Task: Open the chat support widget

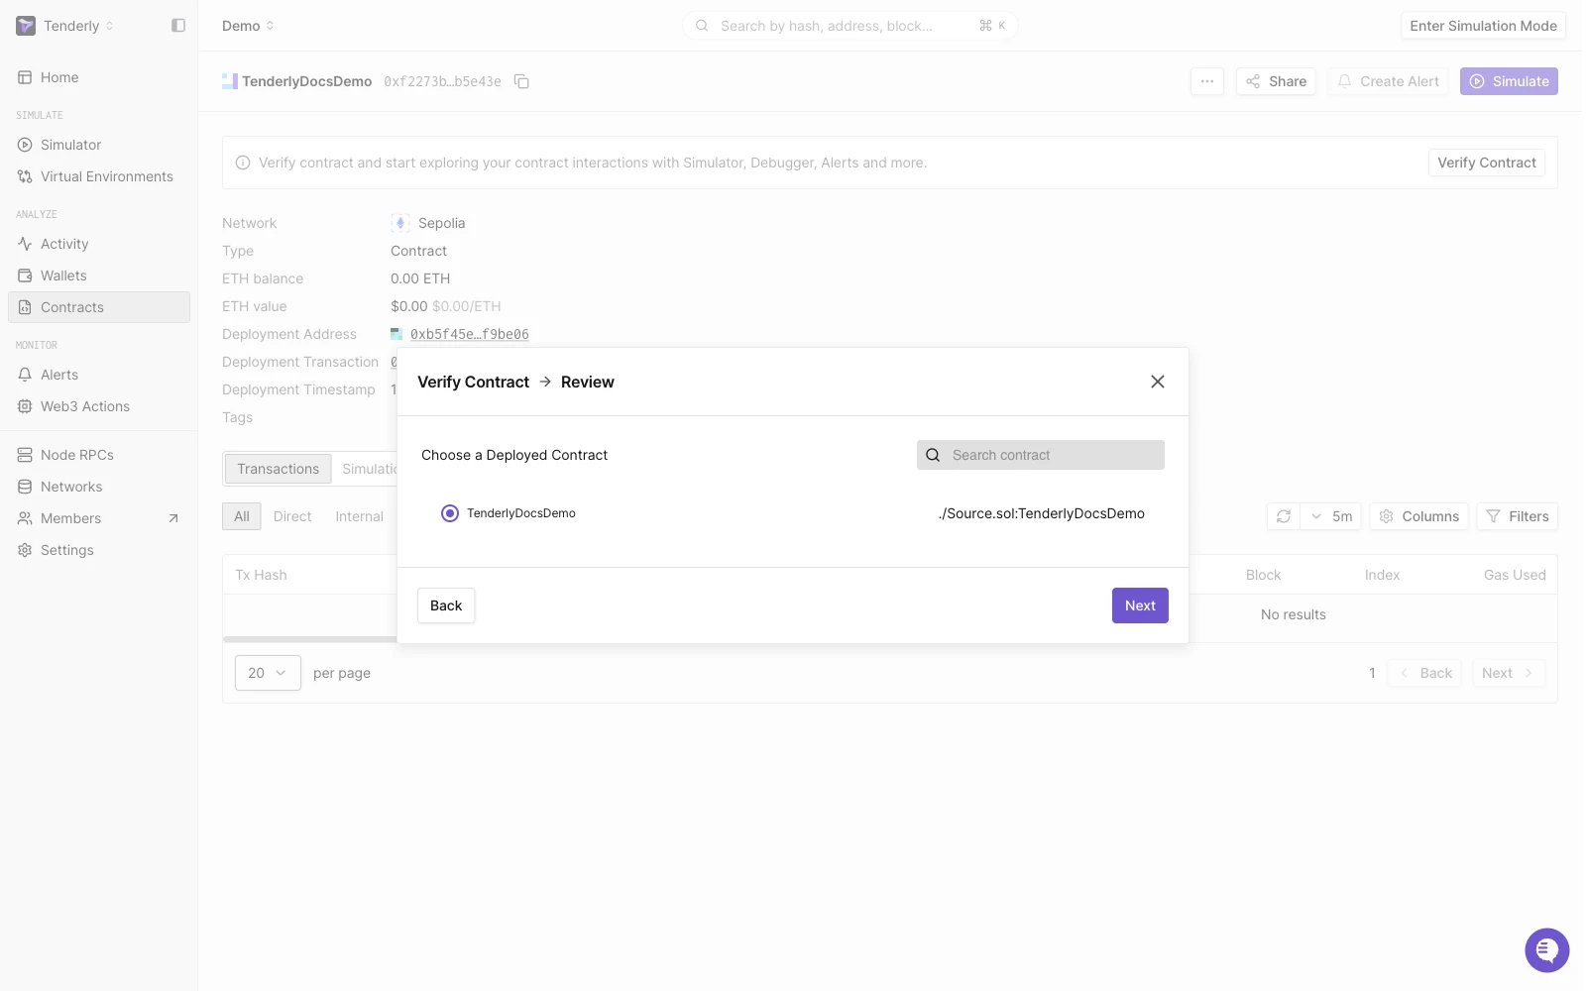Action: point(1546,950)
